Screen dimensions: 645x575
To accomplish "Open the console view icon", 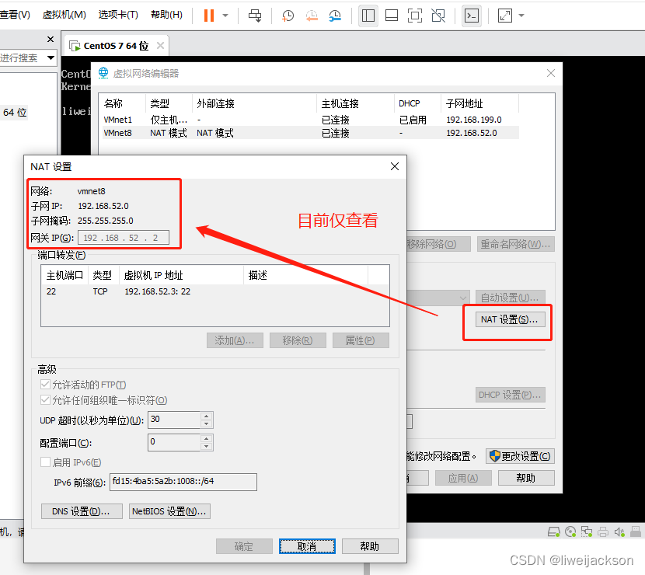I will pos(472,16).
